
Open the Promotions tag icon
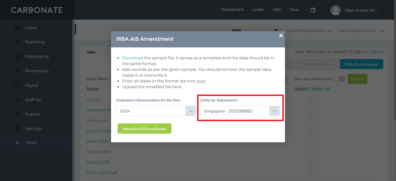pos(17,71)
